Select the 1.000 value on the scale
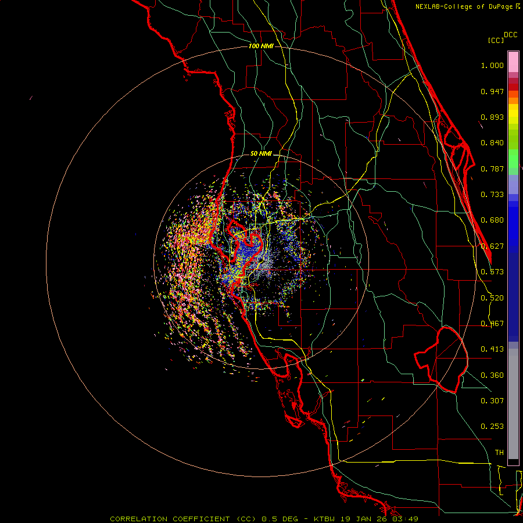 click(492, 65)
